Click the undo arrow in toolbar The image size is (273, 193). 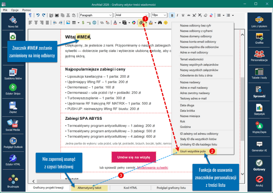click(38, 15)
